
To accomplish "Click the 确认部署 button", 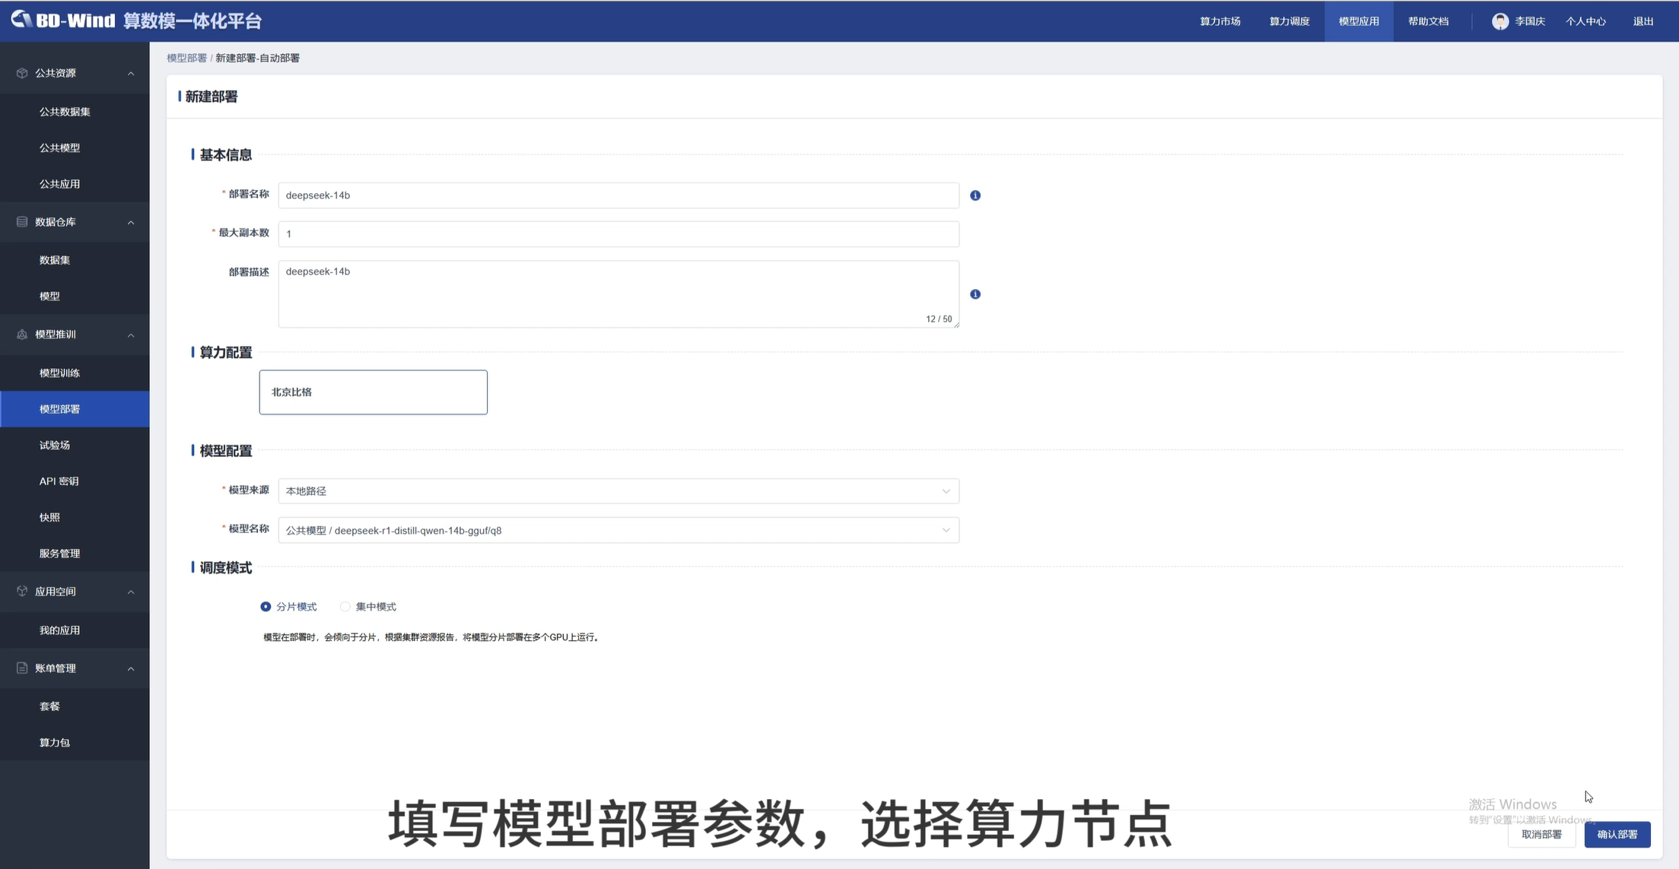I will tap(1617, 835).
